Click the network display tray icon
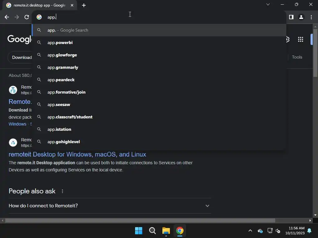 pos(270,231)
